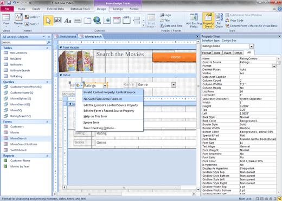Collapse the Tables group in navigation pane
This screenshot has width=282, height=201.
(47, 48)
